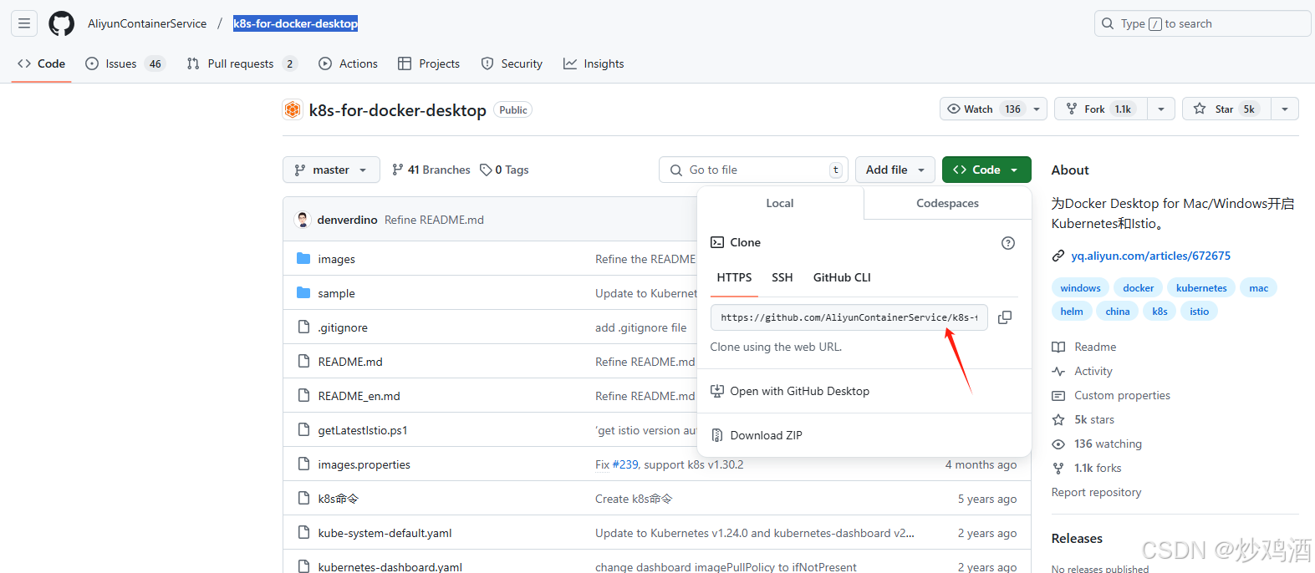1315x573 pixels.
Task: Open the Issues tab
Action: [125, 63]
